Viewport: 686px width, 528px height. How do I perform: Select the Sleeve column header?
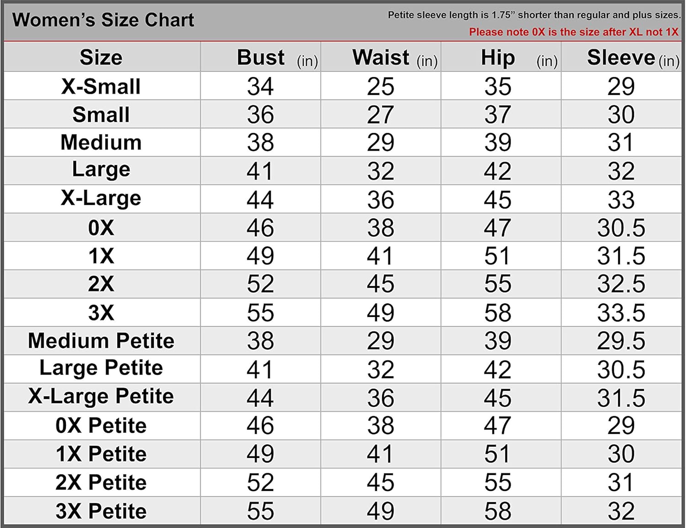(621, 58)
